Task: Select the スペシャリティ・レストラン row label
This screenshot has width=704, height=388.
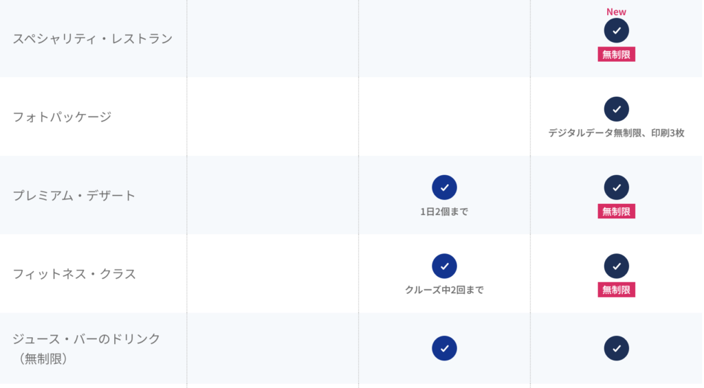Action: click(x=93, y=38)
